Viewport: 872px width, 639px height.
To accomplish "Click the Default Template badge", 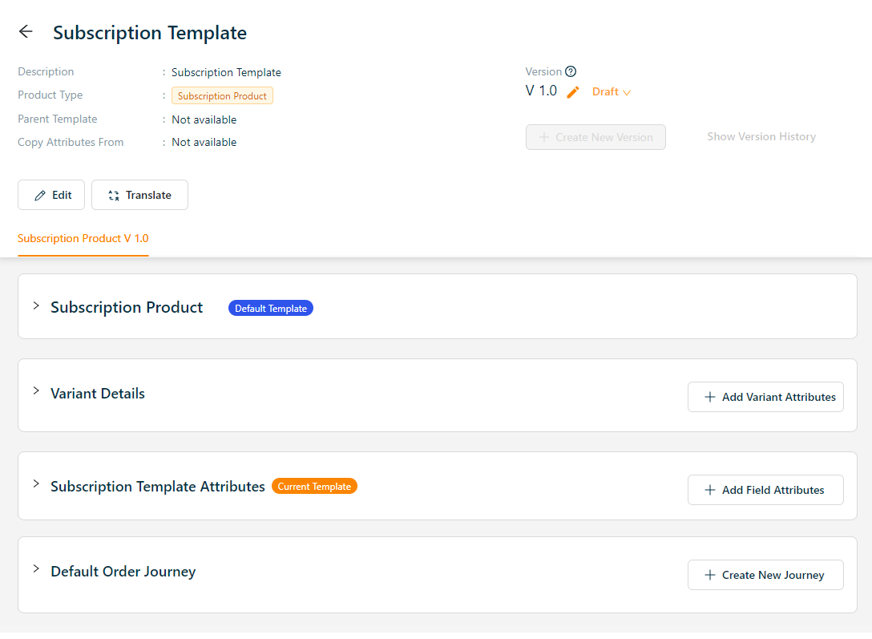I will click(x=271, y=309).
